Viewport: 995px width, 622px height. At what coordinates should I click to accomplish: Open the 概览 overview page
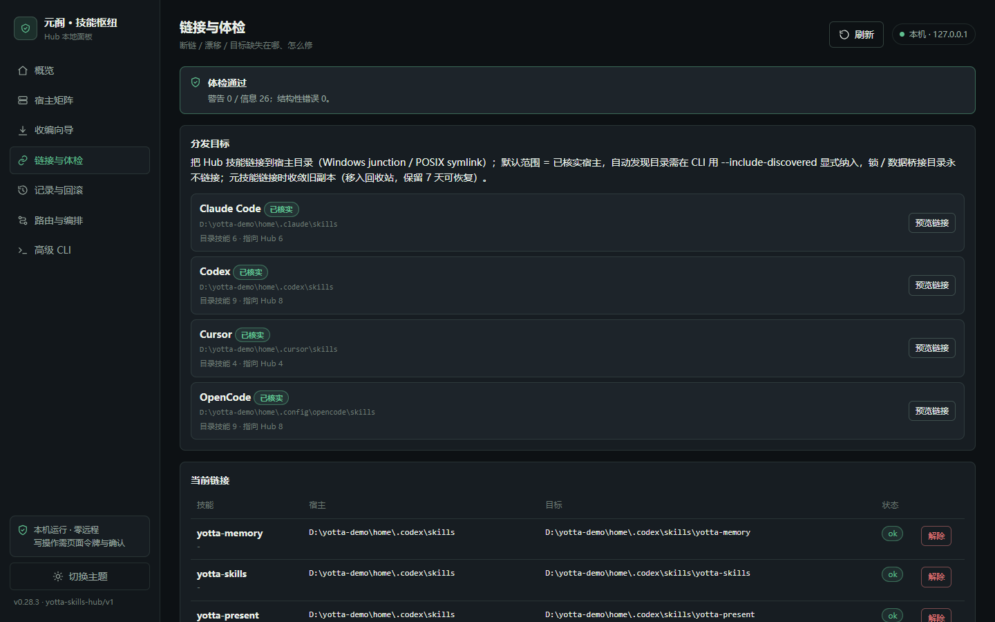coord(79,70)
